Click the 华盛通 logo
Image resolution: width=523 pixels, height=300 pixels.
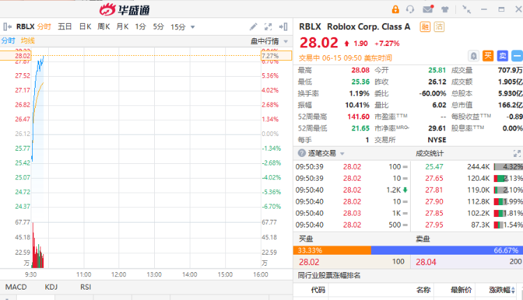[124, 9]
